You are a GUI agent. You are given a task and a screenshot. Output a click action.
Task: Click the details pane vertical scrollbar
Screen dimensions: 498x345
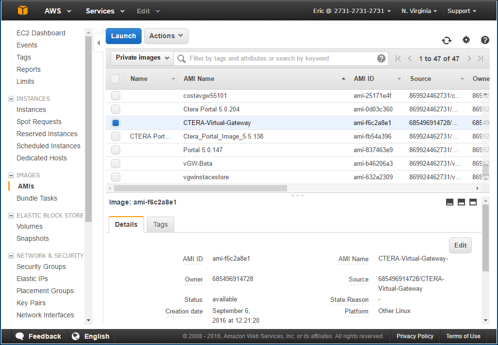coord(485,238)
